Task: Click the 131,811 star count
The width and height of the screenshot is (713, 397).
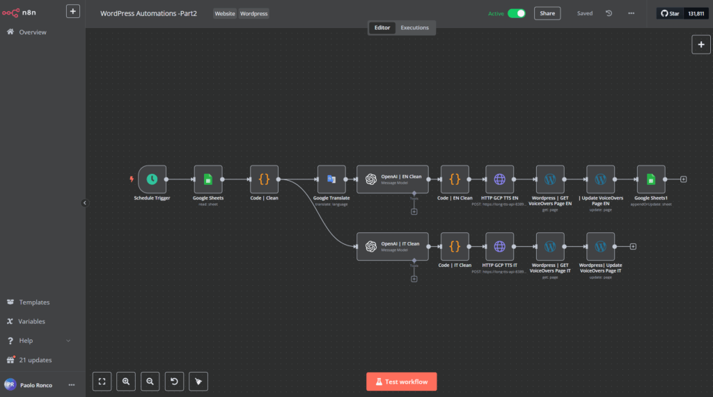Action: (696, 13)
